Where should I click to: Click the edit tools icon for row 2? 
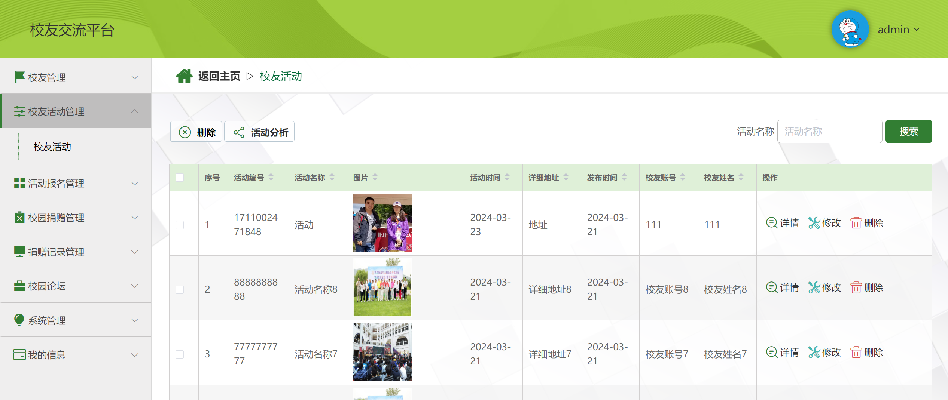click(x=814, y=287)
